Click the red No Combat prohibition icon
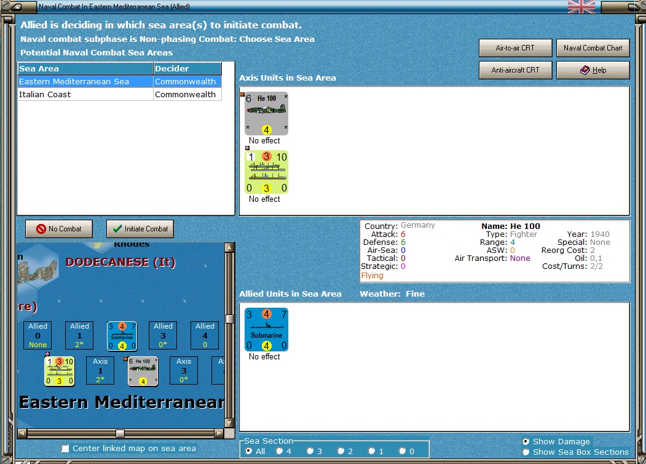Screen dimensions: 646x464 pyautogui.click(x=41, y=229)
